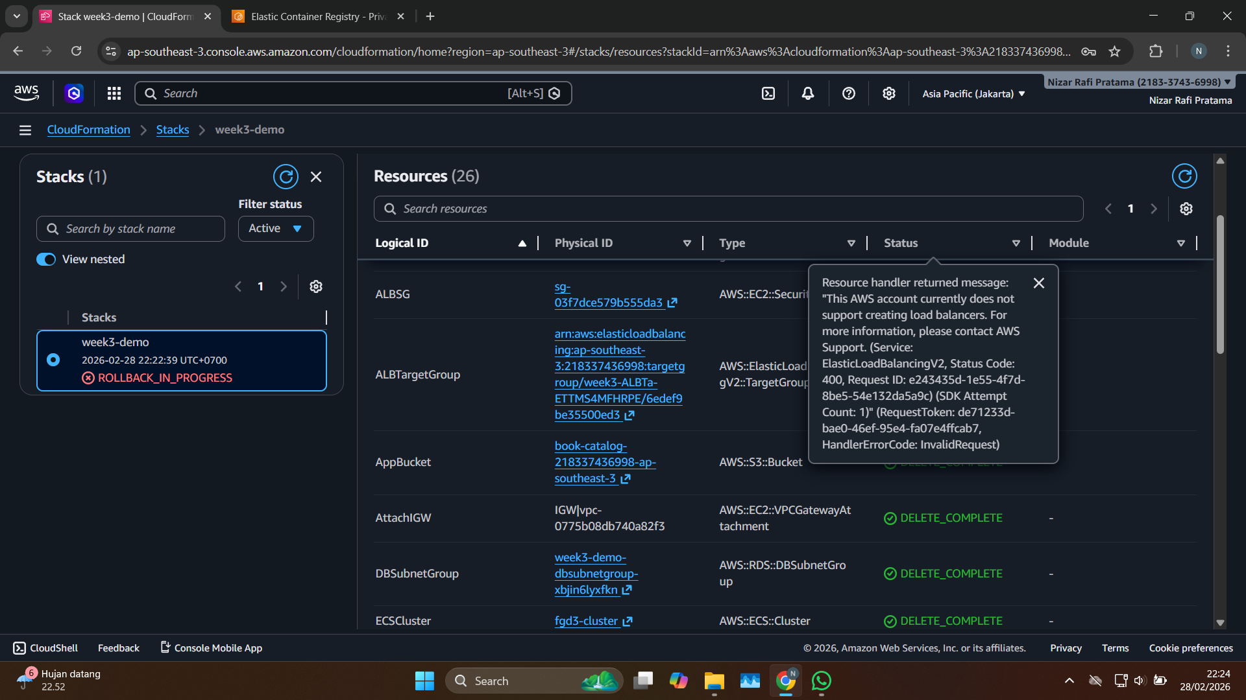Screen dimensions: 1246x700
Task: Open AWS CloudShell icon in top bar
Action: point(768,93)
